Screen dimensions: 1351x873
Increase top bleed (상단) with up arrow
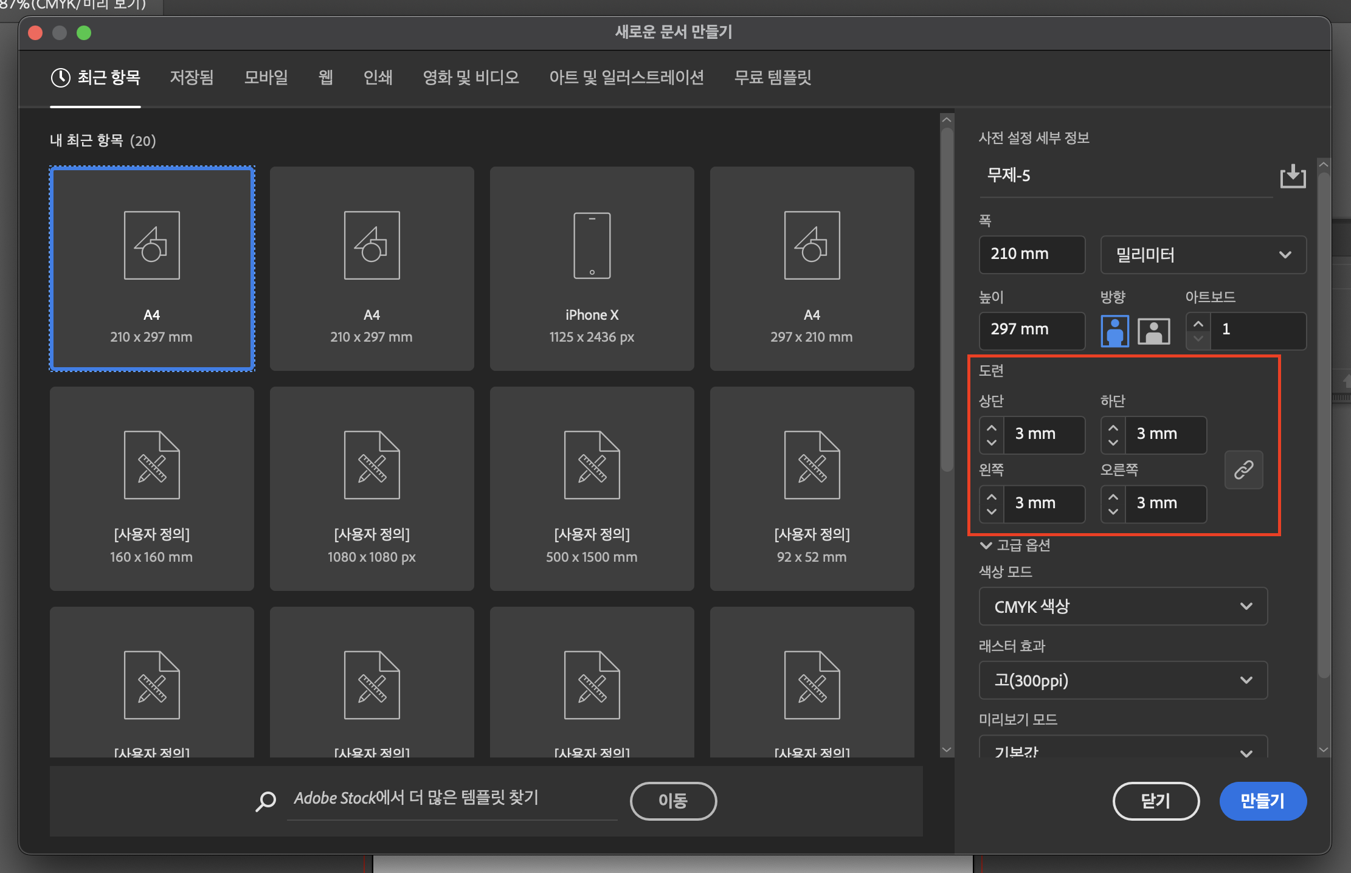[x=992, y=427]
